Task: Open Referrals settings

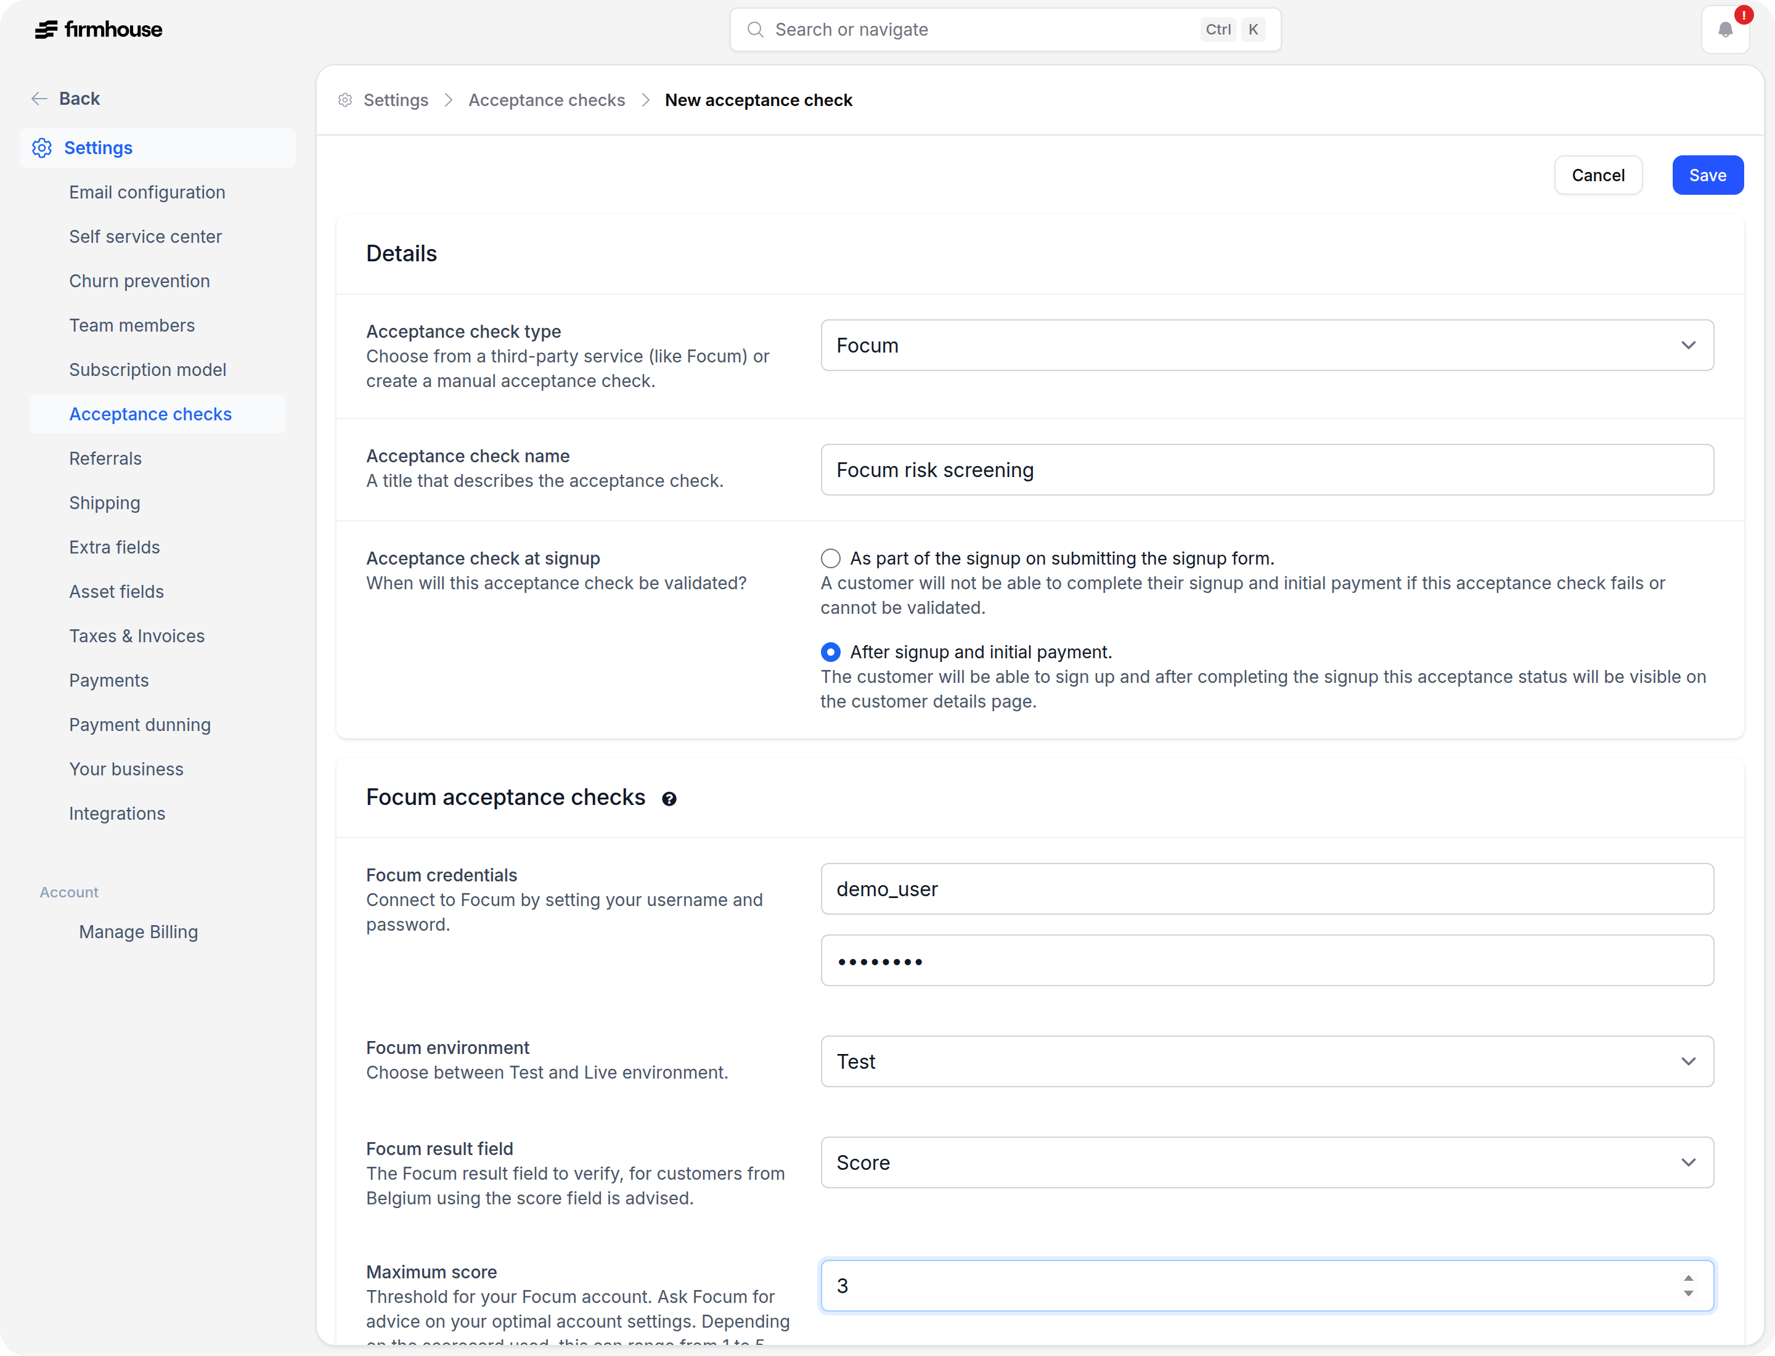Action: point(106,459)
